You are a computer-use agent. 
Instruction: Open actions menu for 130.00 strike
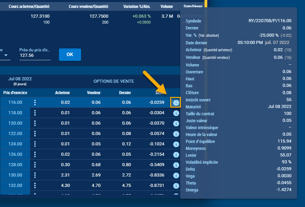click(35, 175)
